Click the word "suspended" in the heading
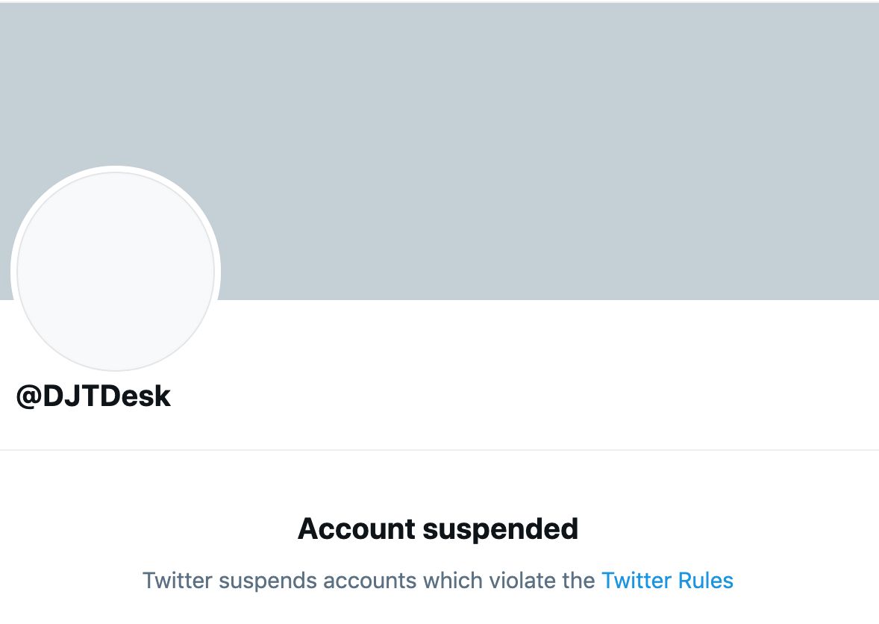Image resolution: width=879 pixels, height=624 pixels. tap(500, 528)
